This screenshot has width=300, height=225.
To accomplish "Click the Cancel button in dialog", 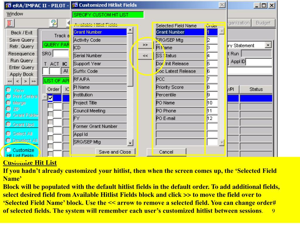I will tap(166, 152).
